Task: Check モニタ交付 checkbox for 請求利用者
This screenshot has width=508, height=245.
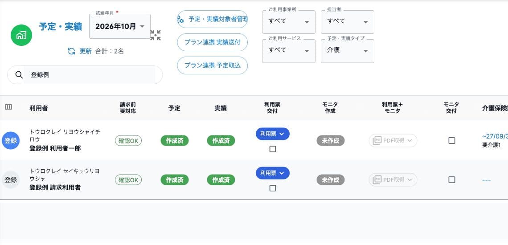Action: click(451, 180)
